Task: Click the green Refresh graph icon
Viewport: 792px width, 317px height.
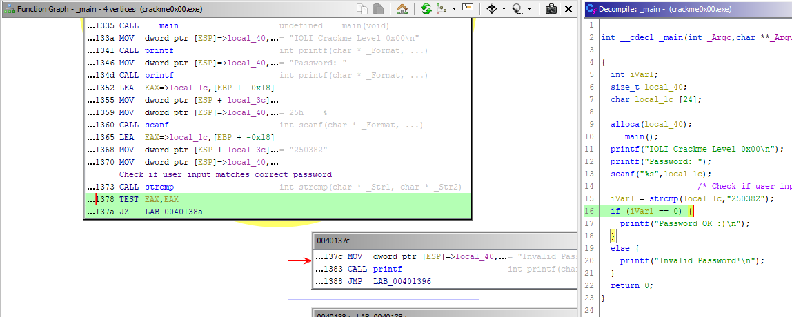Action: [426, 8]
